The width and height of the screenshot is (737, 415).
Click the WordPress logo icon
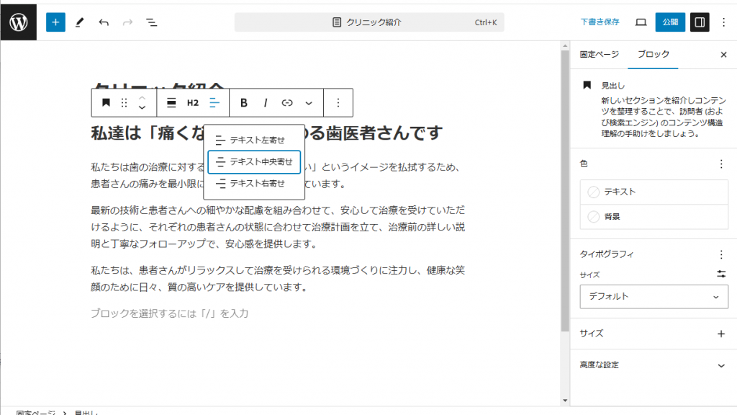[18, 22]
